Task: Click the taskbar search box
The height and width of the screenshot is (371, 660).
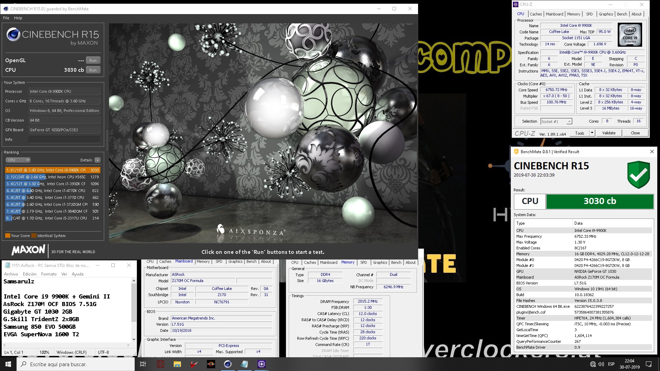Action: coord(76,364)
